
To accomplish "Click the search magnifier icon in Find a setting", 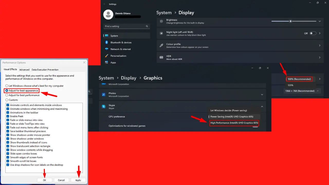I will (147, 26).
